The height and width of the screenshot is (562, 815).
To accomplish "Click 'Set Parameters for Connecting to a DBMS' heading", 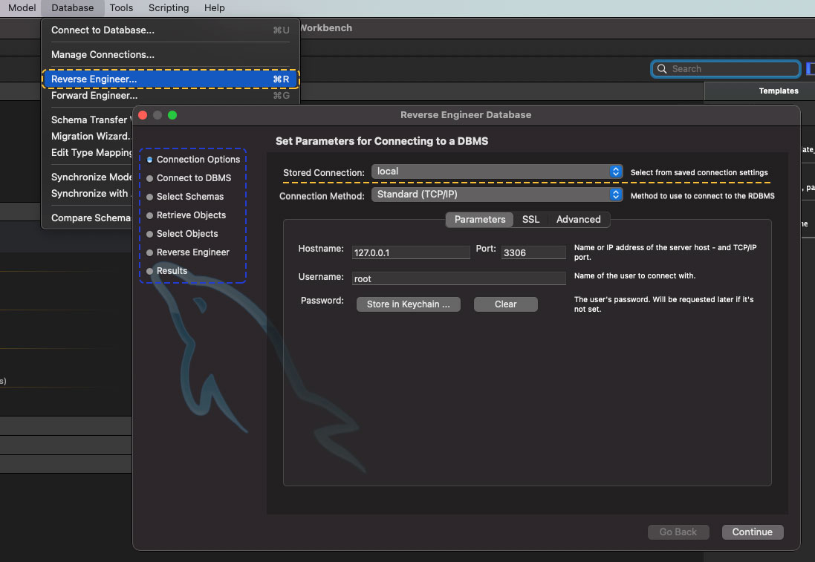I will 382,141.
